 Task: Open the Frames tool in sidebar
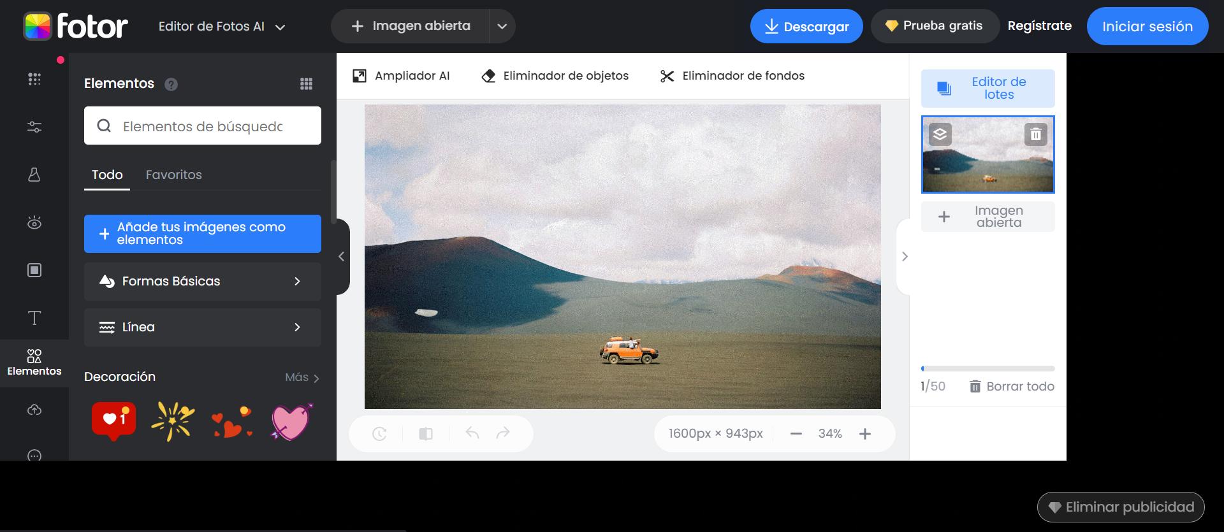pos(34,270)
